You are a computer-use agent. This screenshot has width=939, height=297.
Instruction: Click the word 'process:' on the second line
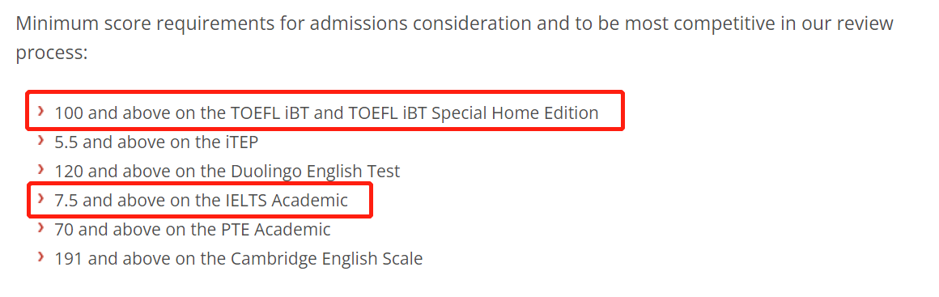point(52,53)
